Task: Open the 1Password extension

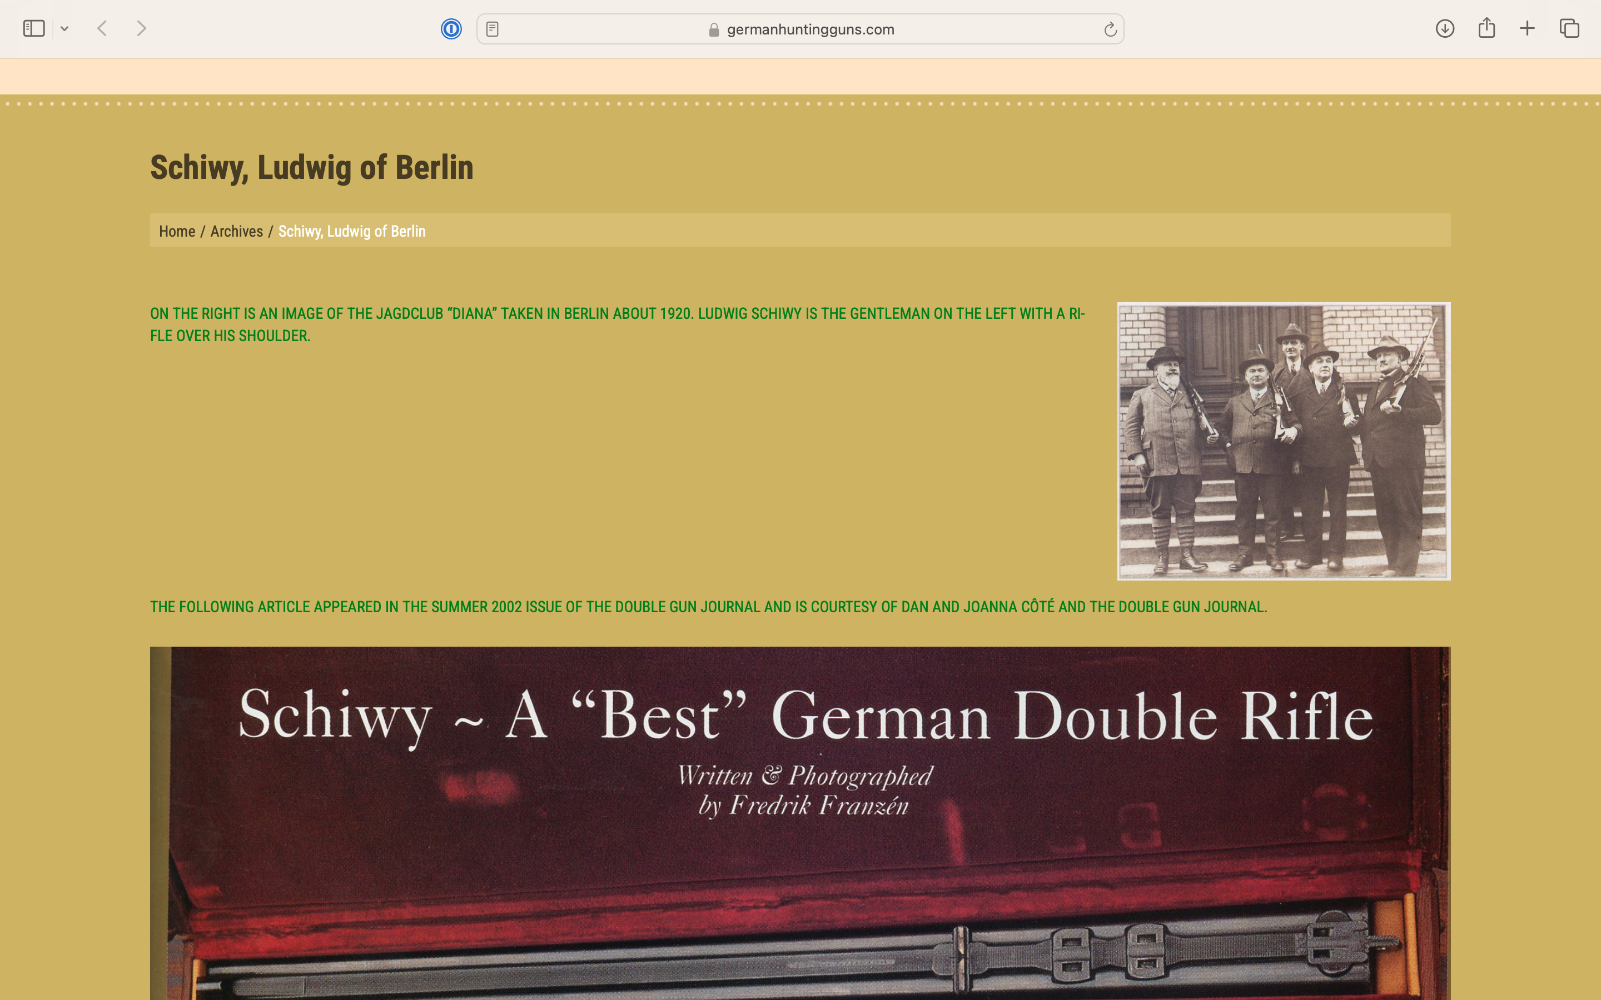Action: (451, 28)
